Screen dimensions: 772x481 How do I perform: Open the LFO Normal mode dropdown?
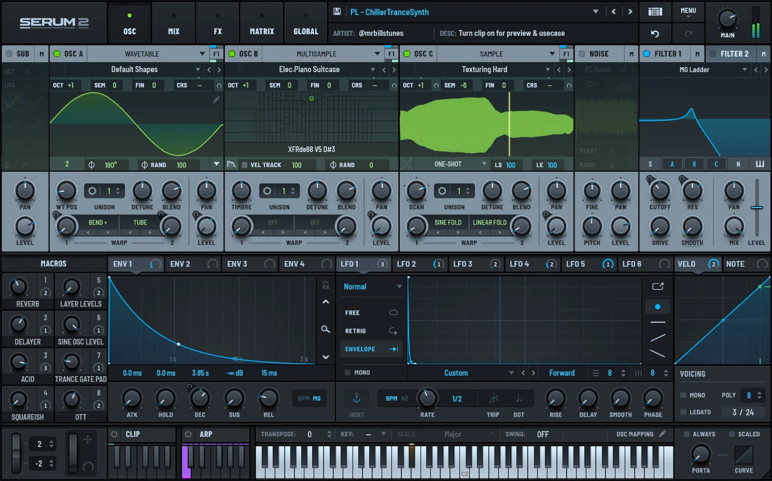pyautogui.click(x=372, y=286)
